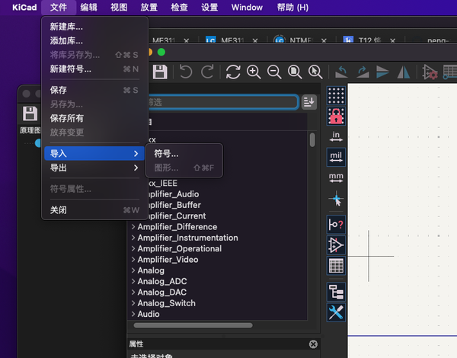457x358 pixels.
Task: Click the Rotate counterclockwise icon
Action: [341, 72]
